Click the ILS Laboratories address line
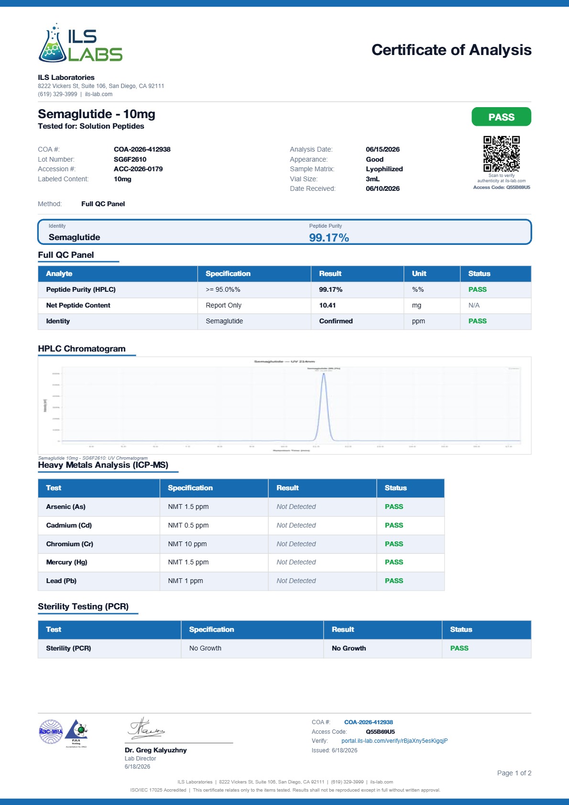The width and height of the screenshot is (569, 805). tap(101, 86)
